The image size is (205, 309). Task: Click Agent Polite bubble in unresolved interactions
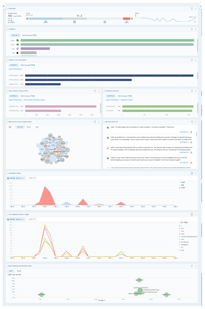pyautogui.click(x=139, y=280)
